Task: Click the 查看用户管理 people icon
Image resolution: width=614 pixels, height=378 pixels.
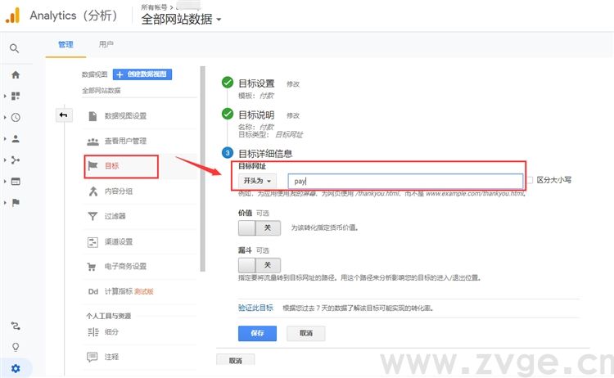Action: (93, 142)
